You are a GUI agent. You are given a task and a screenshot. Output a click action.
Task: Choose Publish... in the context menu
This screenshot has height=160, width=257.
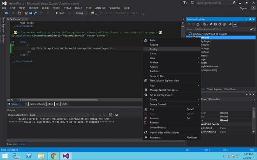172,71
